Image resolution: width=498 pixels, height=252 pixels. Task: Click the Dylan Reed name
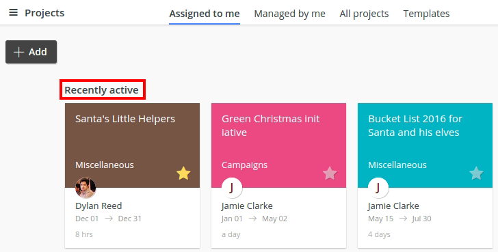[x=99, y=206]
